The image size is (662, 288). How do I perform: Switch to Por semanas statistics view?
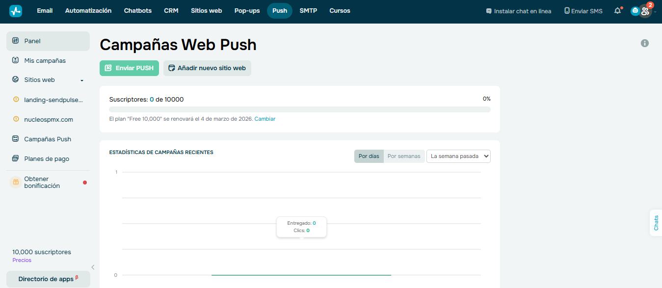[x=404, y=156]
